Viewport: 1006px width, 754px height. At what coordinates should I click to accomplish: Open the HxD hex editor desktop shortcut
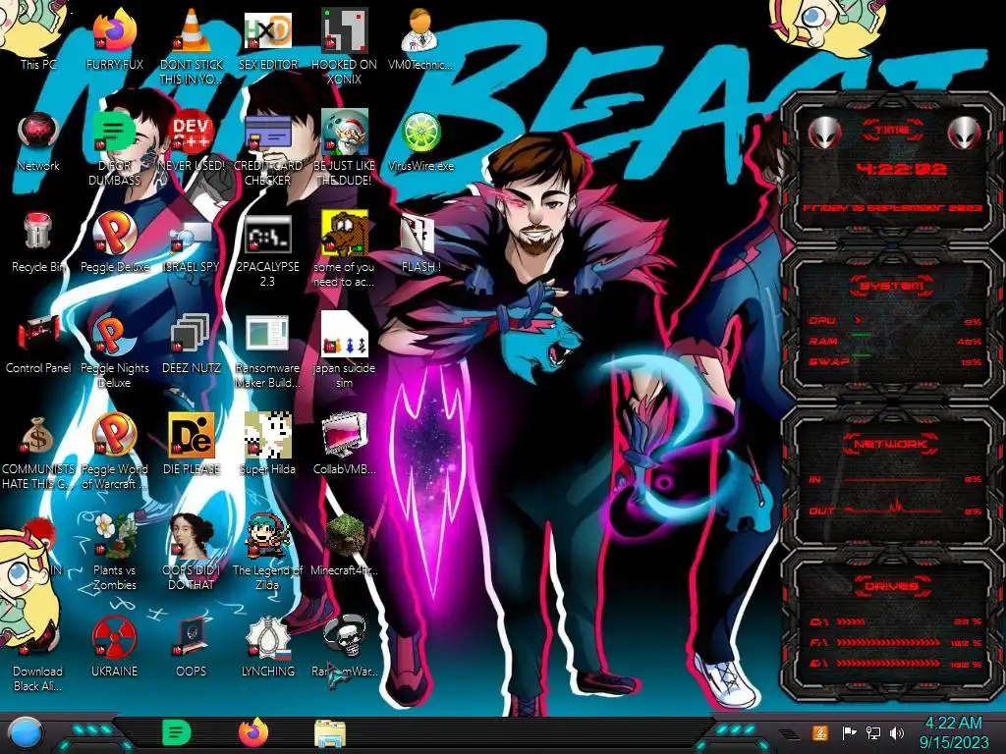[267, 38]
